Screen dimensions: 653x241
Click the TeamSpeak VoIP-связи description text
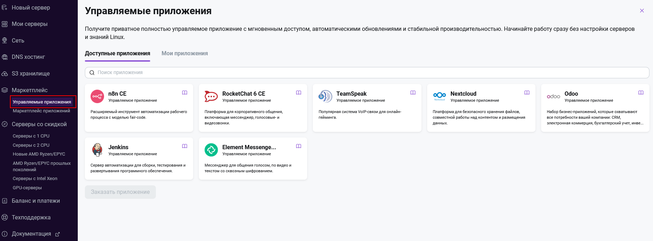pyautogui.click(x=360, y=114)
